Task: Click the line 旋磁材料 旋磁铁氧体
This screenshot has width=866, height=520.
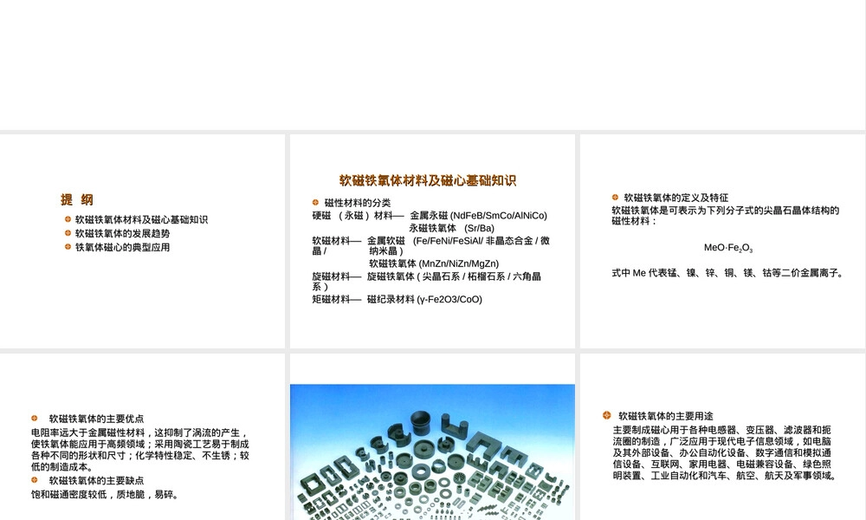Action: [426, 282]
